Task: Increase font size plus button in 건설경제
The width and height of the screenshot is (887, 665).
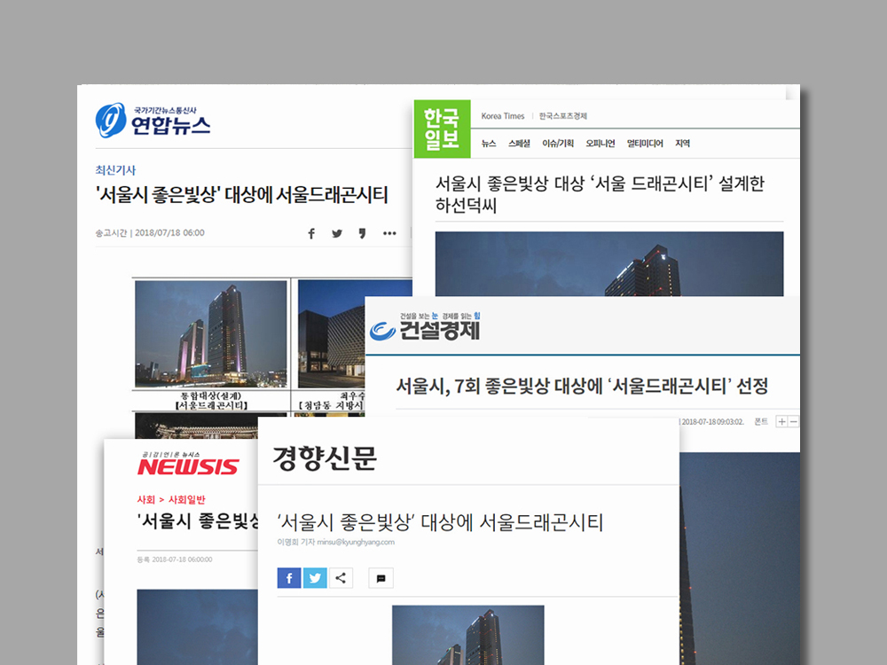Action: (781, 422)
